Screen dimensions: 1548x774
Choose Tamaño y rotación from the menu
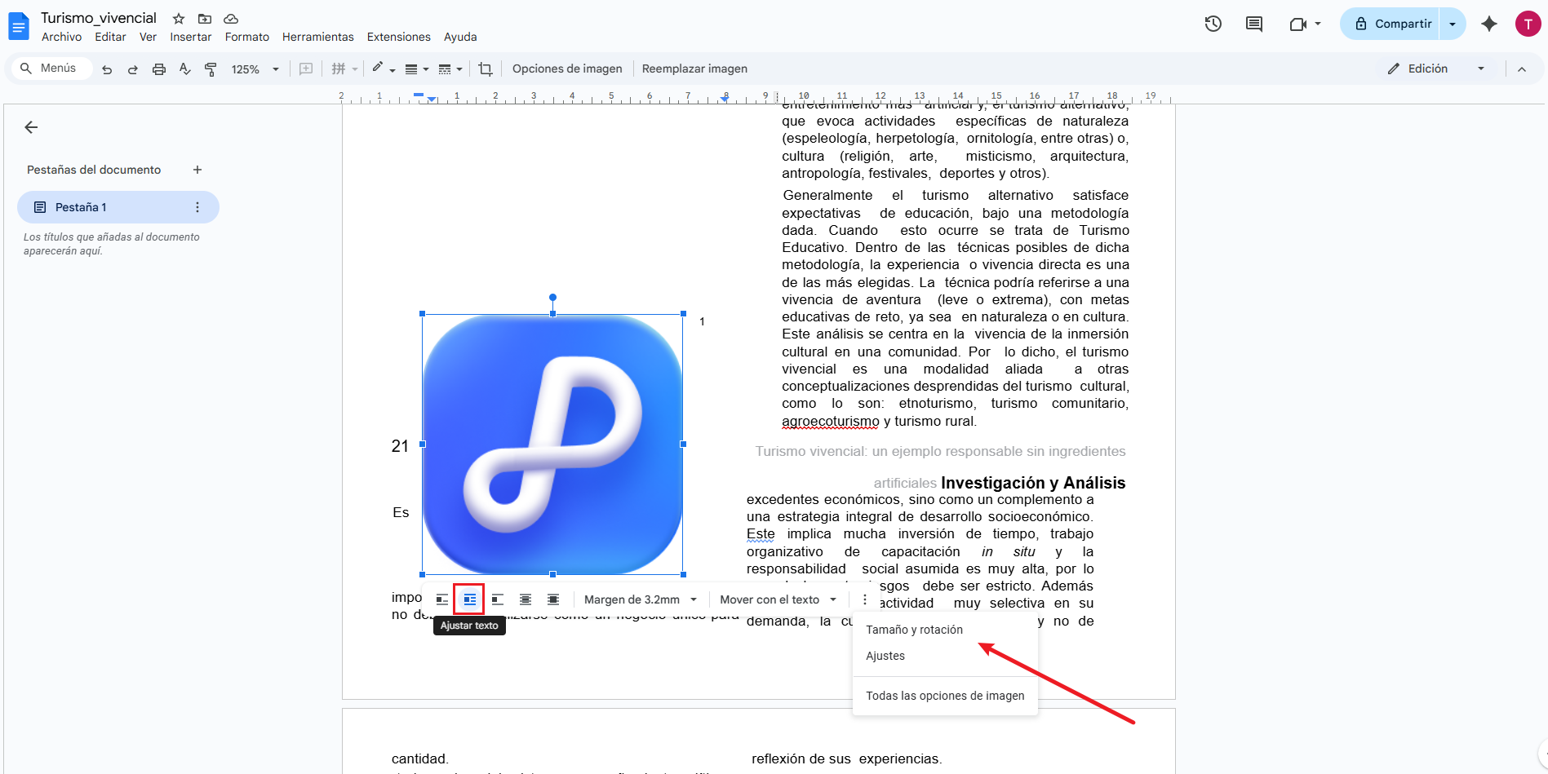coord(914,630)
